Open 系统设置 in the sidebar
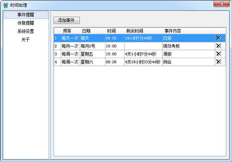This screenshot has height=162, width=232. pyautogui.click(x=26, y=31)
